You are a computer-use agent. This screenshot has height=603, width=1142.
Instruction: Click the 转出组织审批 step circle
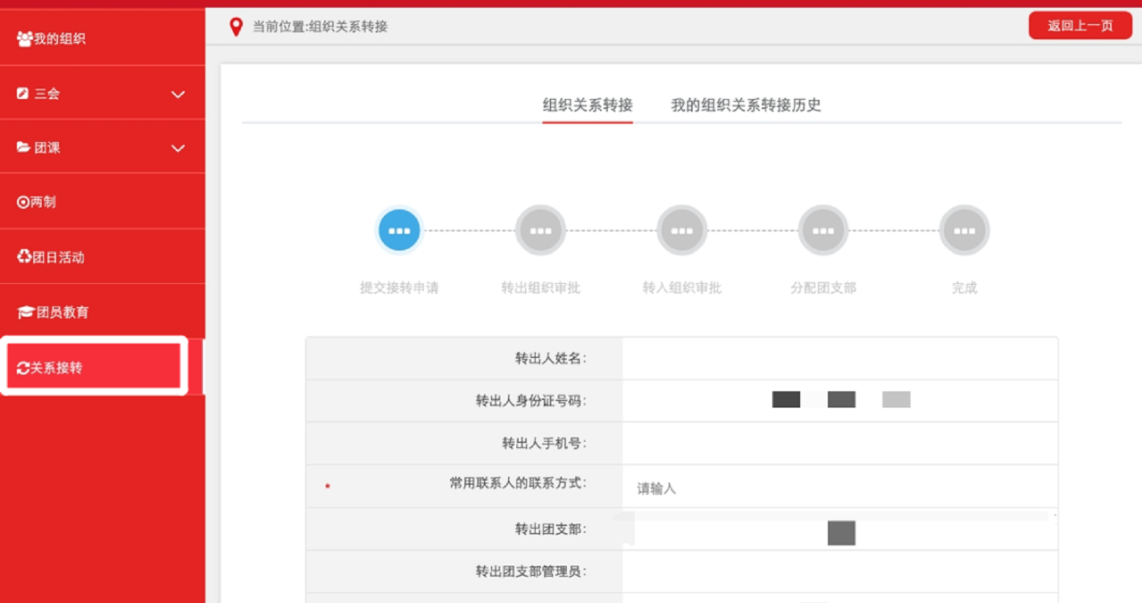pyautogui.click(x=541, y=231)
